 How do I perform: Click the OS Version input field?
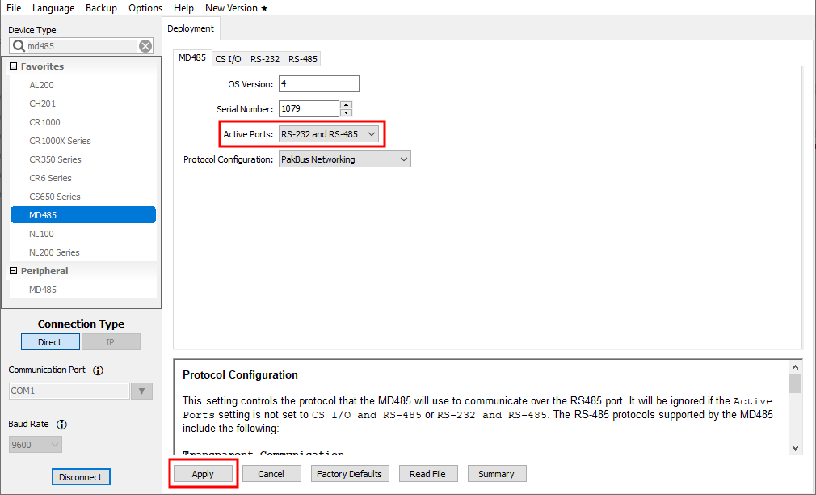click(x=318, y=84)
